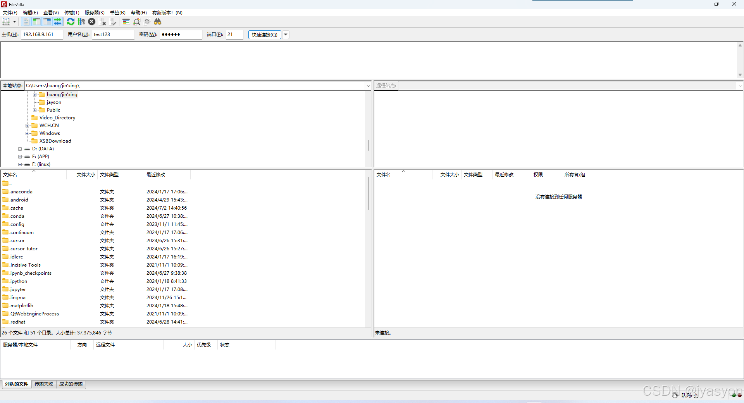Open the 服务器 menu

(x=94, y=12)
